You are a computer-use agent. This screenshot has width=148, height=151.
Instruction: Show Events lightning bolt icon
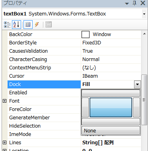(37, 25)
